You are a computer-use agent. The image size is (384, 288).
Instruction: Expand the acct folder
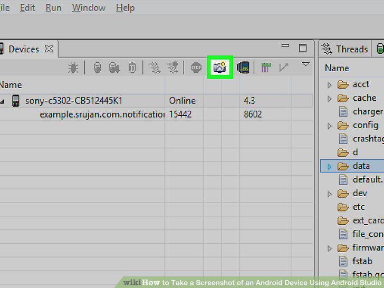(x=330, y=85)
